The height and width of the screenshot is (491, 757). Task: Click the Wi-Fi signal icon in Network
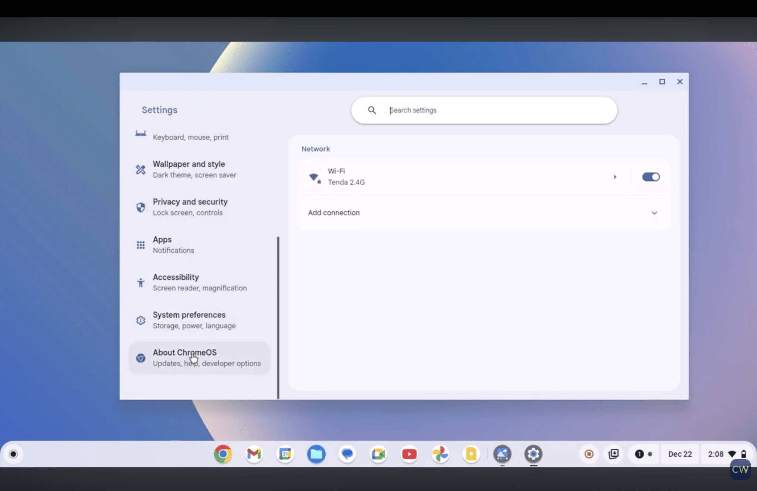[315, 178]
